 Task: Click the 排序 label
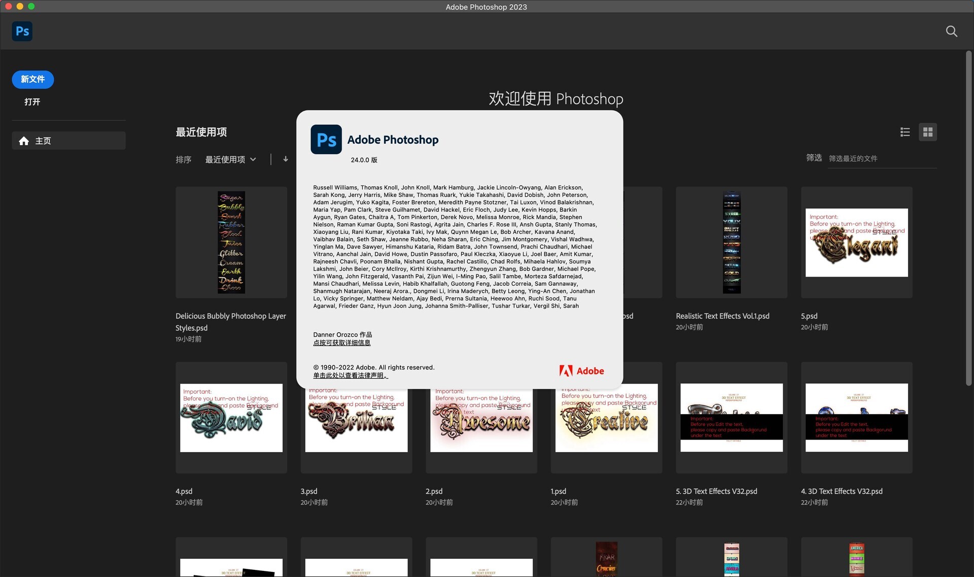pyautogui.click(x=184, y=159)
